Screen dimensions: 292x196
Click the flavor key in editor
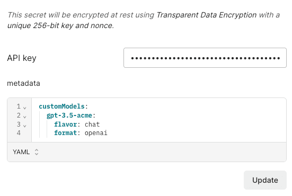tap(65, 124)
